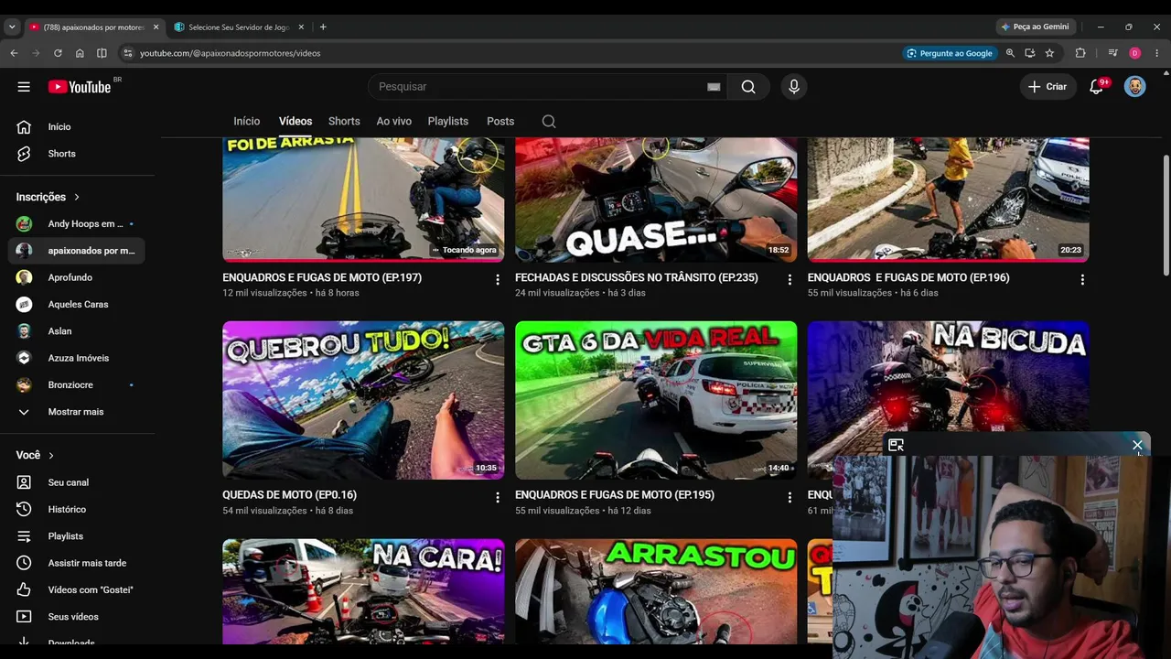1171x659 pixels.
Task: Open the Aqueles Caras channel subscription
Action: tap(78, 305)
